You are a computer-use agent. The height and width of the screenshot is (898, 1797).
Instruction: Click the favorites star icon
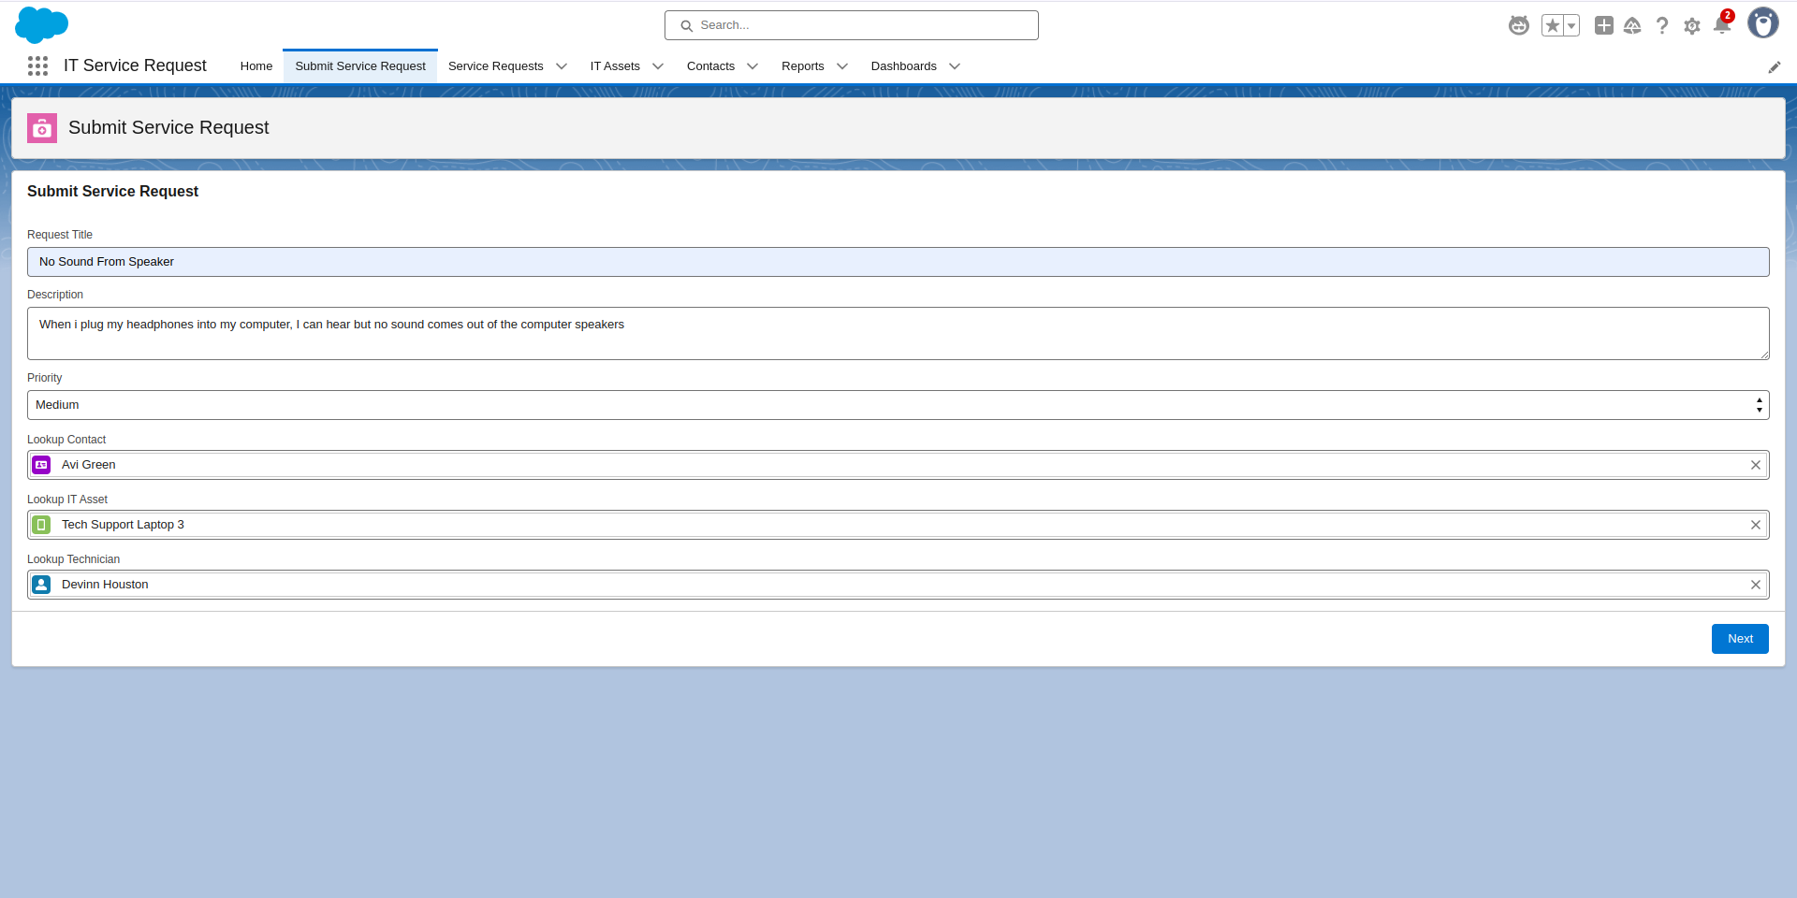(1553, 26)
